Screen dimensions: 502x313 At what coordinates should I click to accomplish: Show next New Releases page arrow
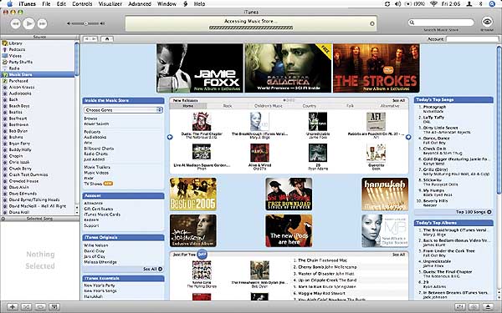(408, 137)
